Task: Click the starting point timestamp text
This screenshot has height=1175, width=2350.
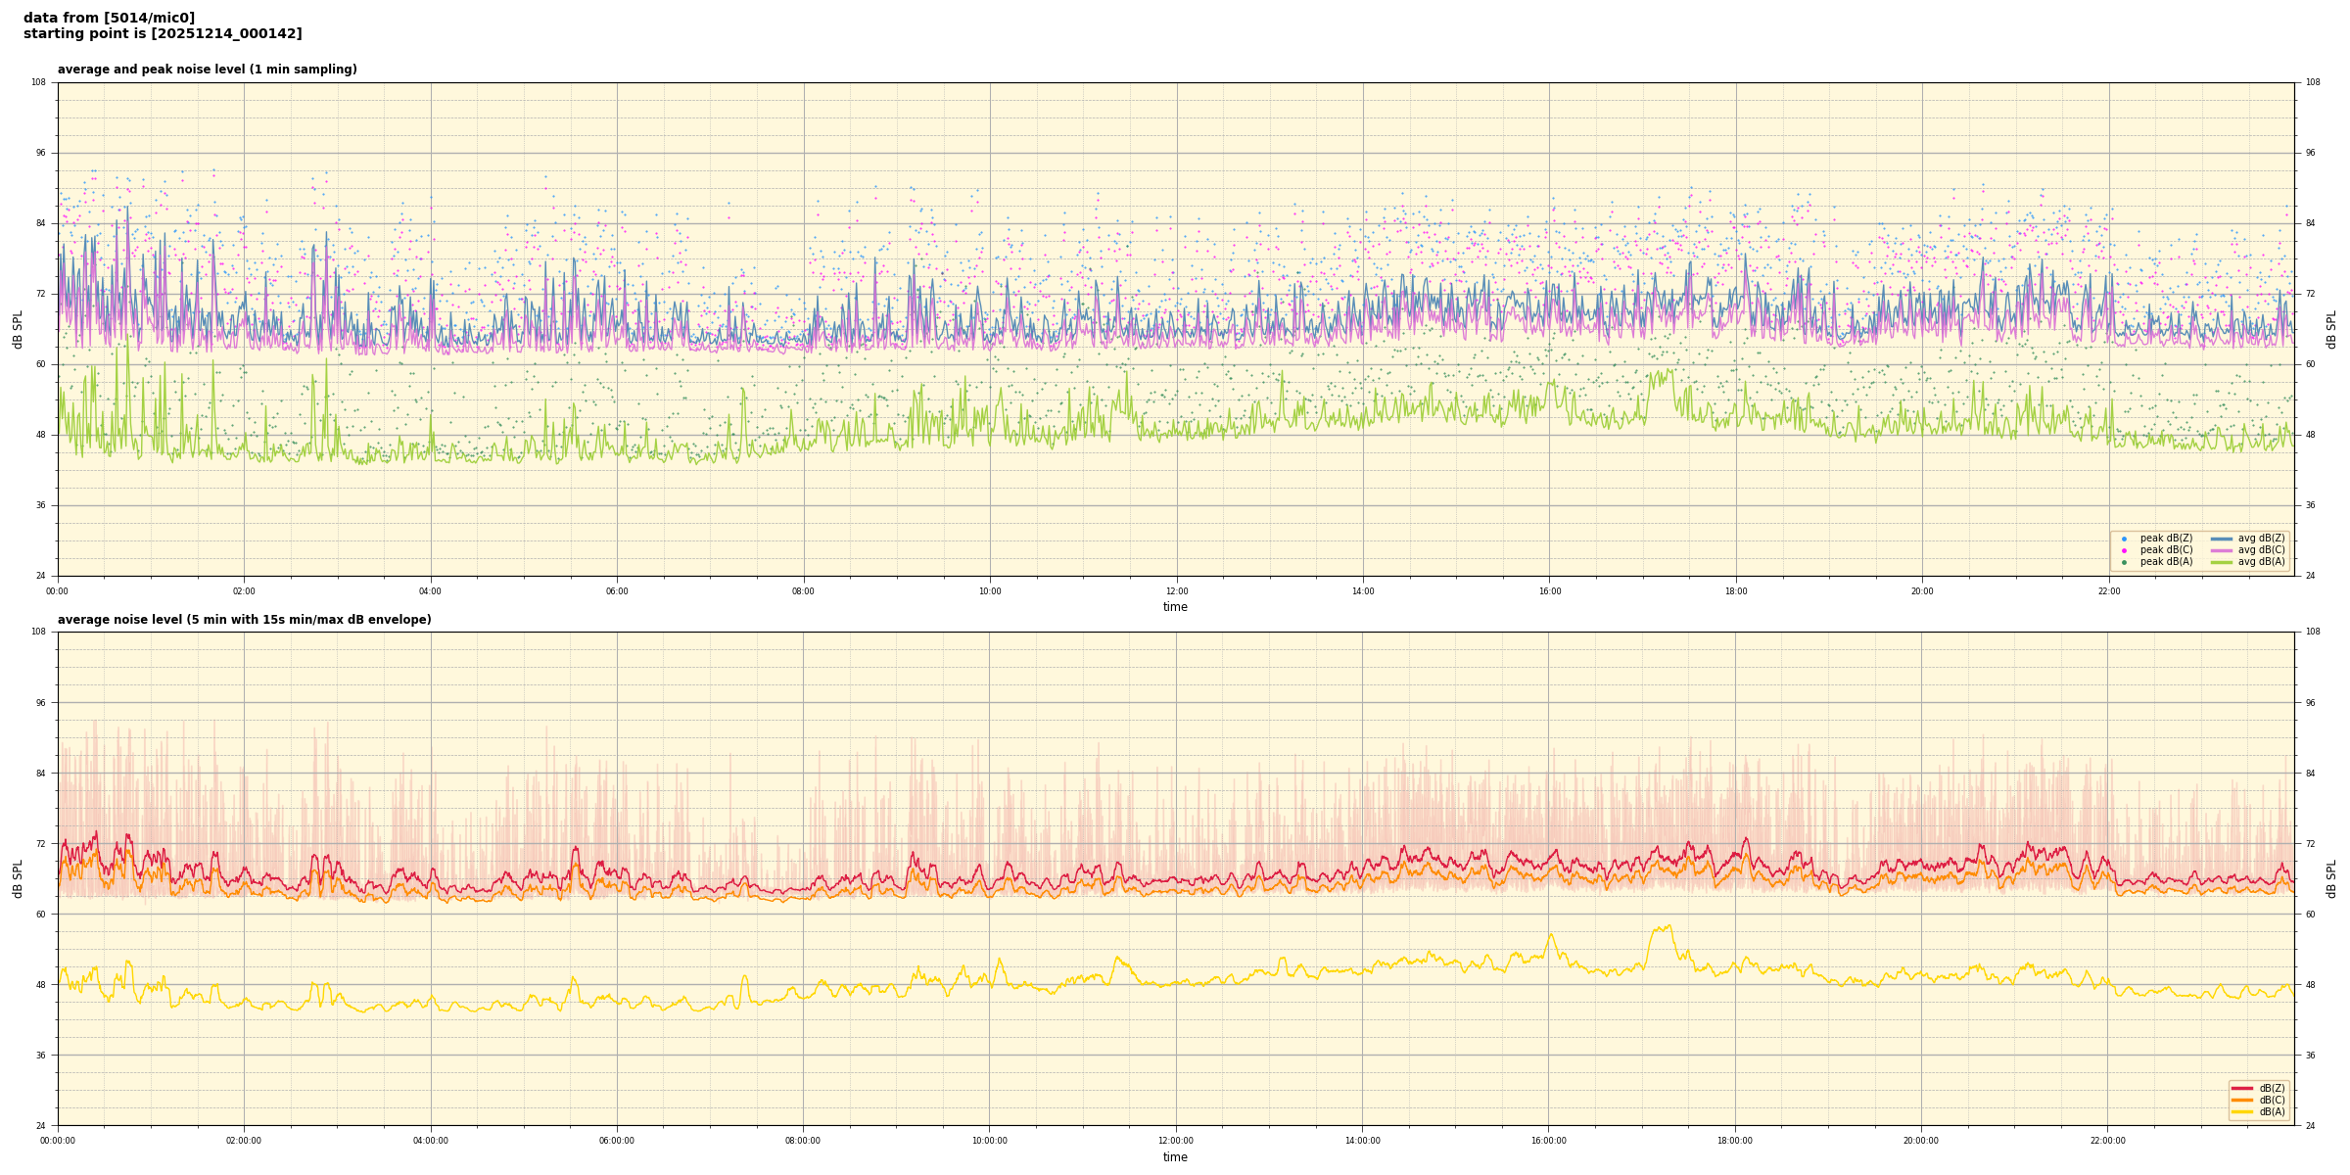Action: (x=163, y=34)
